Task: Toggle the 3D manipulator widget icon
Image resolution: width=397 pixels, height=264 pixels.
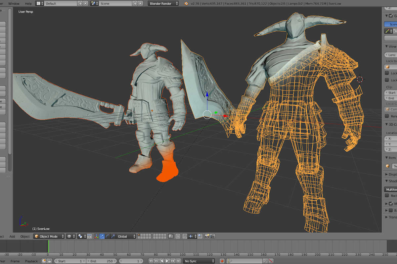Action: point(96,236)
